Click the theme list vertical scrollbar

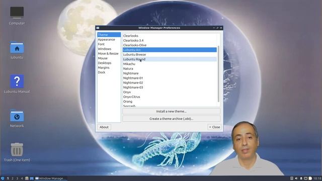tap(218, 74)
